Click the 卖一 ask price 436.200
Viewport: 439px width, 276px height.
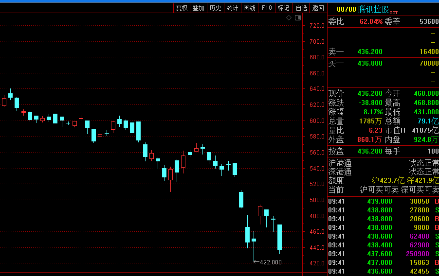370,52
